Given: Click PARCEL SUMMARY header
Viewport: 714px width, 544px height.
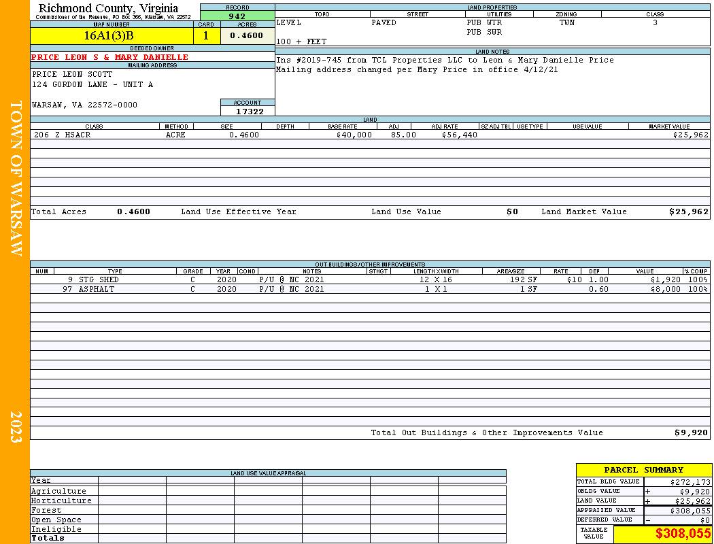Looking at the screenshot, I should click(x=643, y=470).
